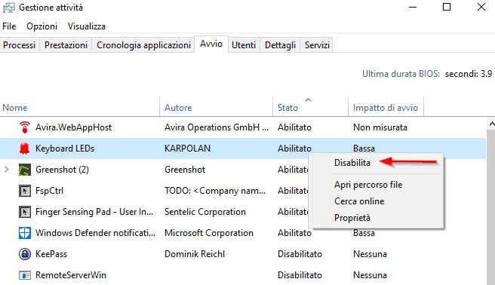Select Cerca online in context menu
The width and height of the screenshot is (495, 285).
pos(359,201)
